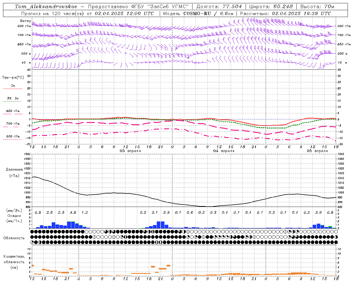Click the dashed pink 700 гПа legend line
Screen dimensions: 352x281
click(x=13, y=127)
